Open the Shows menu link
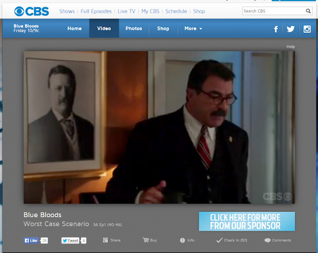This screenshot has height=253, width=318. coord(67,11)
